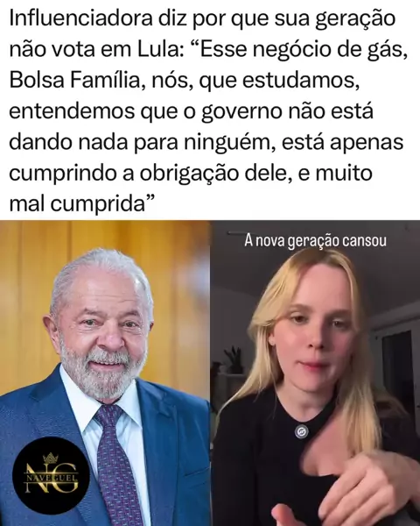Click the NAVEGUEL text inside the logo

[x=51, y=478]
